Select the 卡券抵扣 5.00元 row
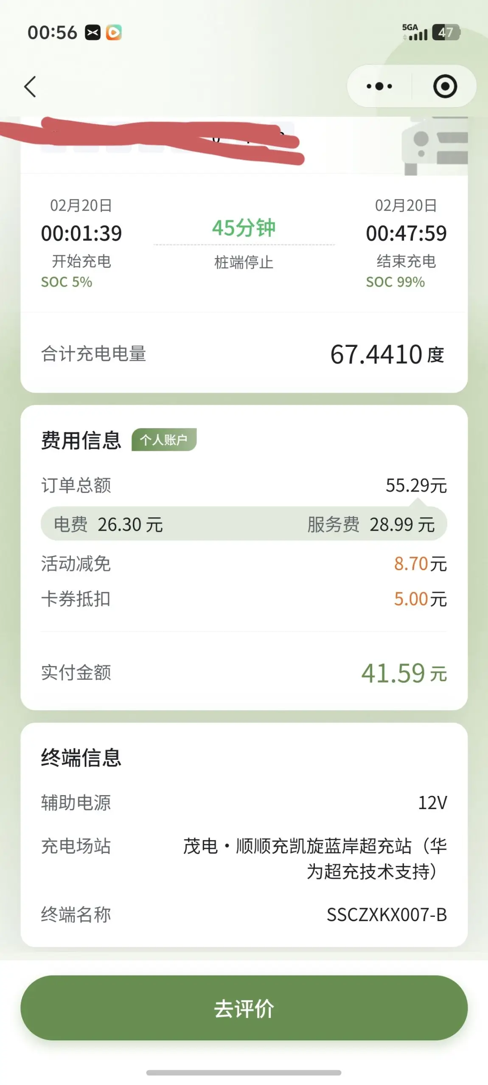The image size is (488, 1085). [x=244, y=599]
